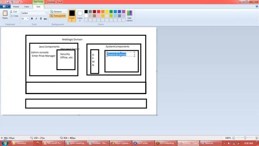Click Enter Prise Manager text on canvas
259x146 pixels.
[x=44, y=56]
